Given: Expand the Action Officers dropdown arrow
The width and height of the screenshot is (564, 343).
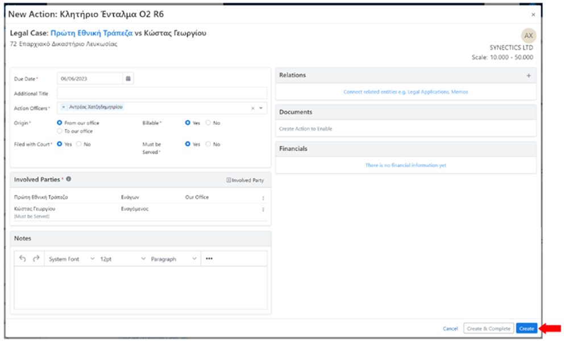Looking at the screenshot, I should point(261,108).
